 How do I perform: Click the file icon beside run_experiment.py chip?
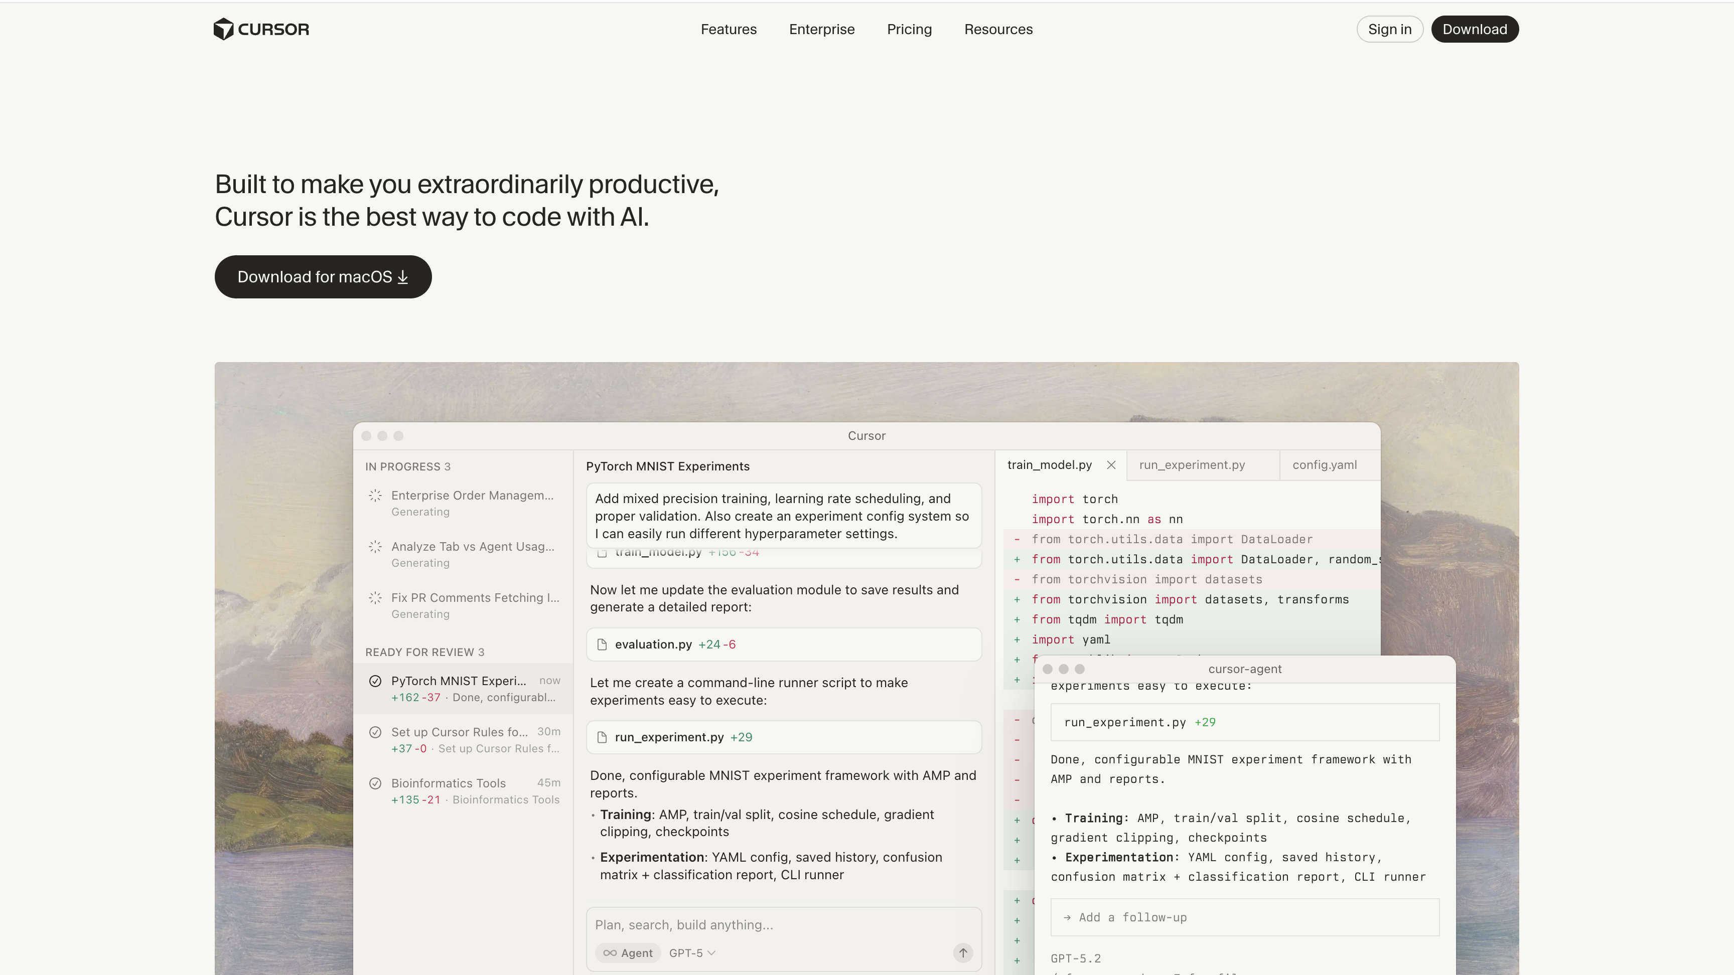coord(603,737)
